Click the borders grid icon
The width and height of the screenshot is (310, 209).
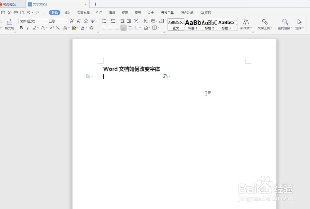[155, 28]
